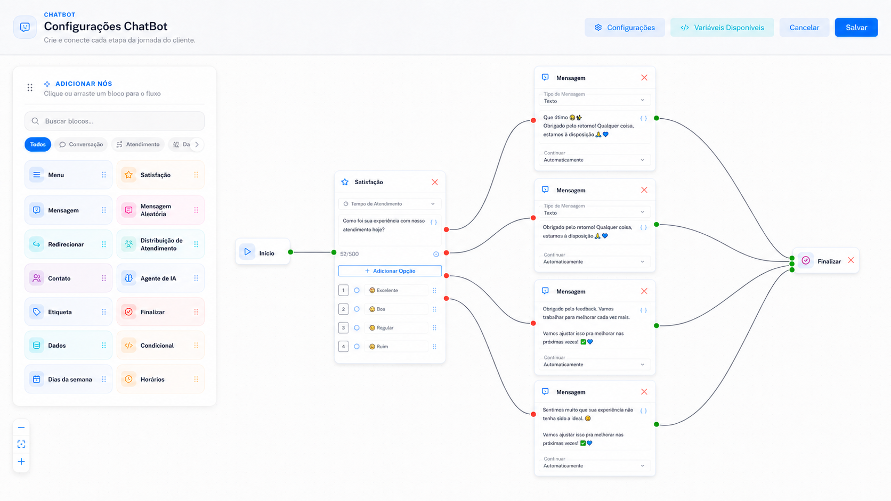891x501 pixels.
Task: Switch to the Conversação filter tab
Action: [81, 144]
